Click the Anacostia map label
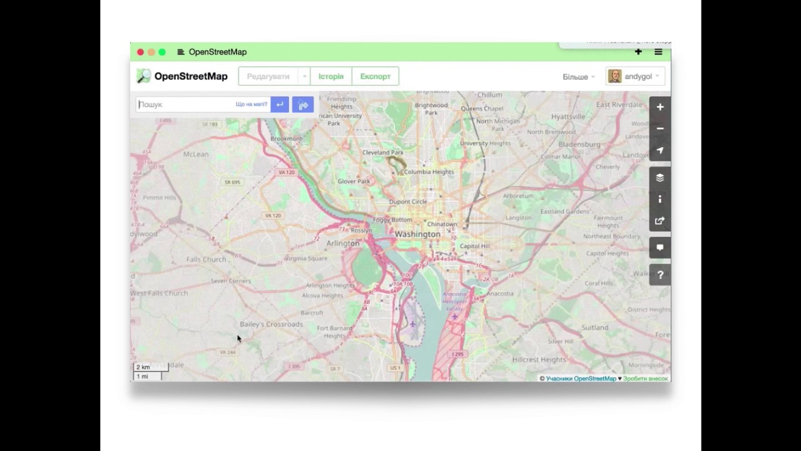Screen dimensions: 801x451 [500, 293]
